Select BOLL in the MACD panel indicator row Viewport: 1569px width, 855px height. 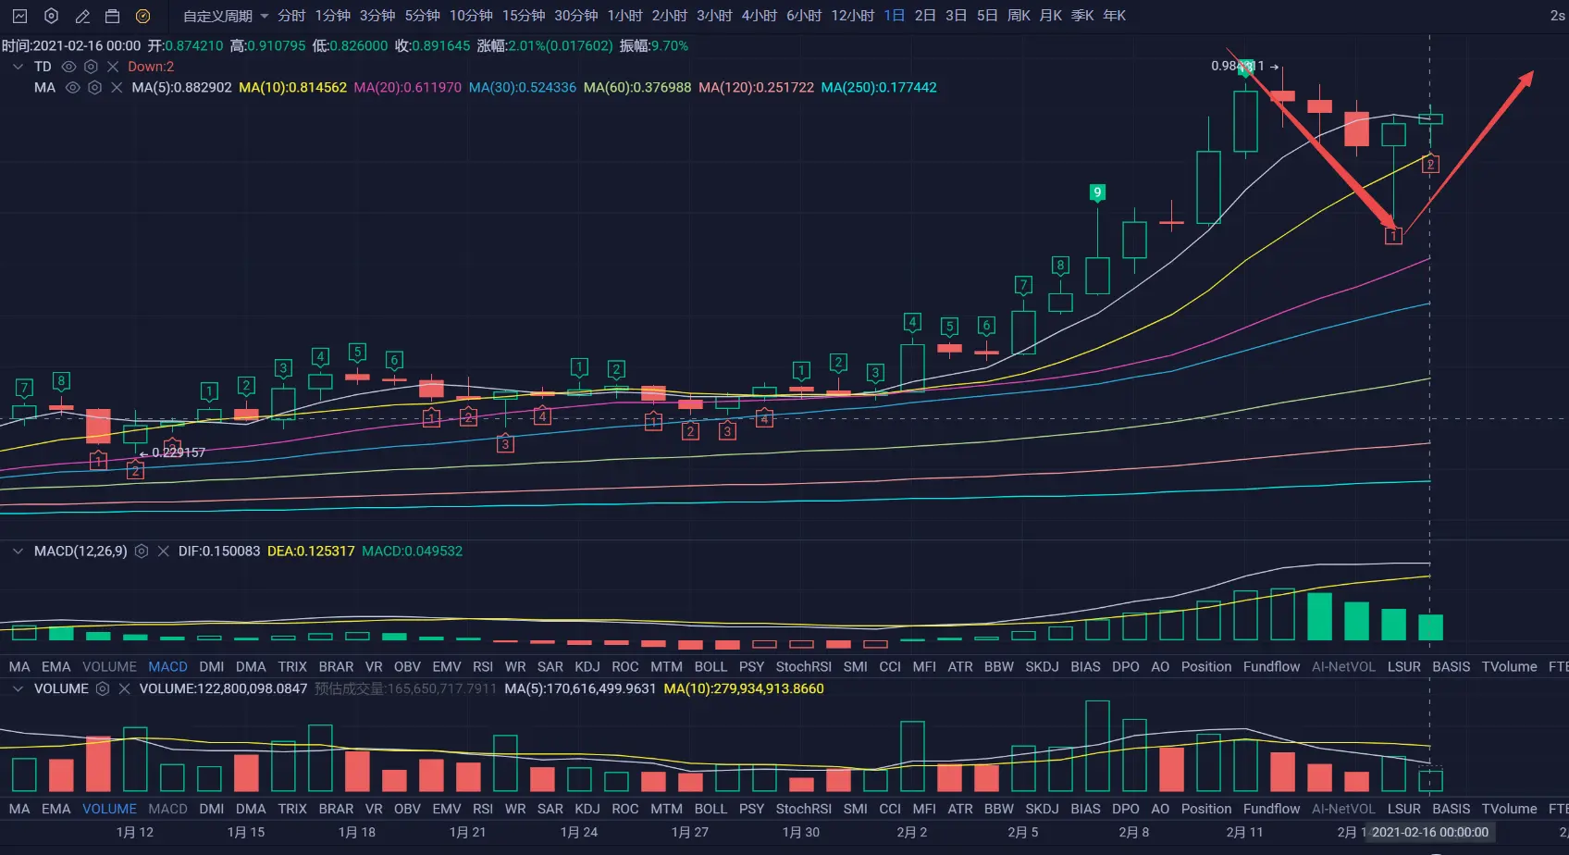[x=710, y=667]
